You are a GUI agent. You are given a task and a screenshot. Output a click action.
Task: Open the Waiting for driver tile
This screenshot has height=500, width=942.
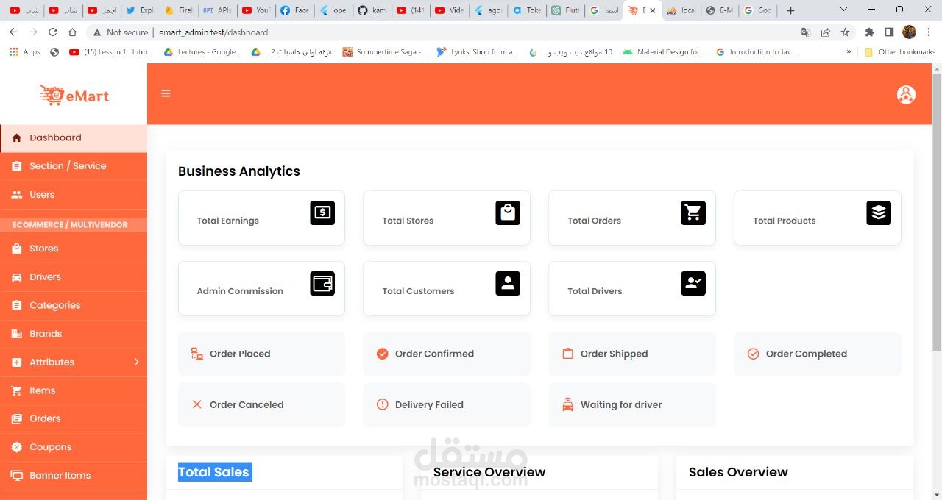coord(632,404)
